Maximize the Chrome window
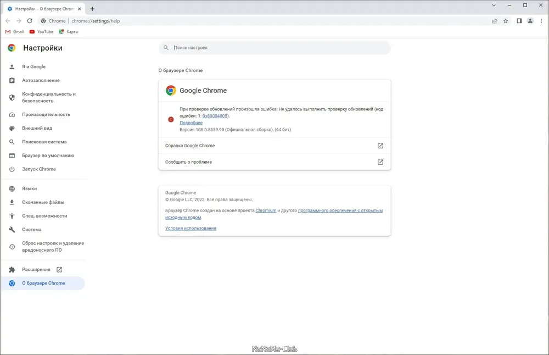The image size is (549, 355). pos(525,5)
